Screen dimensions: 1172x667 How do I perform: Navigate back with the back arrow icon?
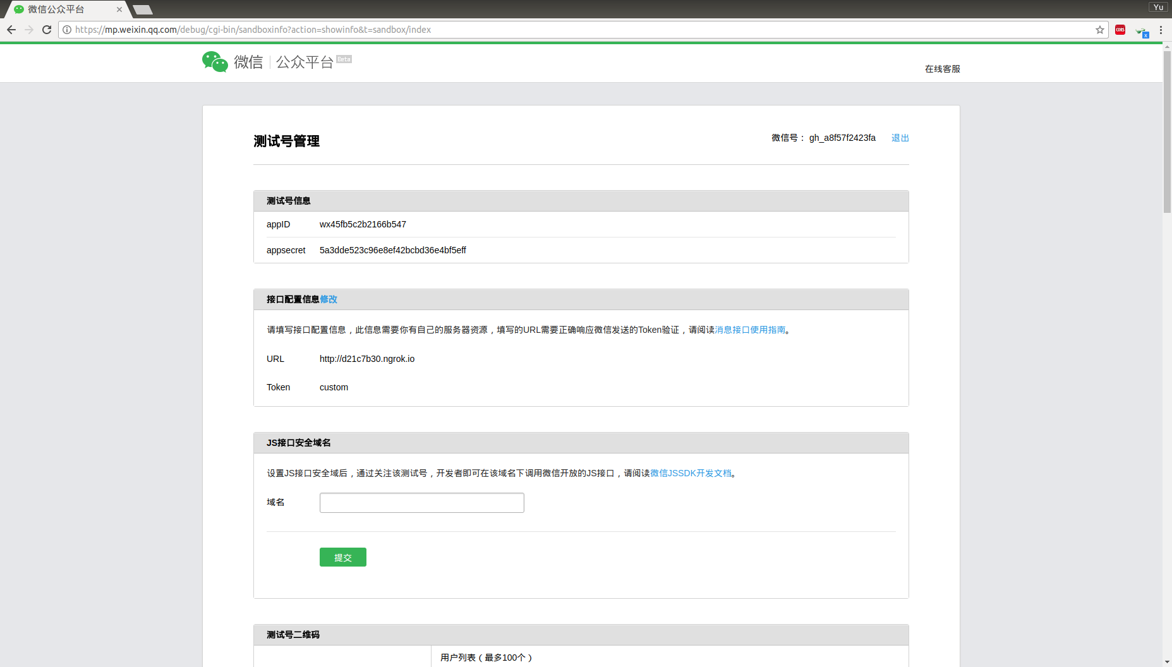pyautogui.click(x=11, y=29)
